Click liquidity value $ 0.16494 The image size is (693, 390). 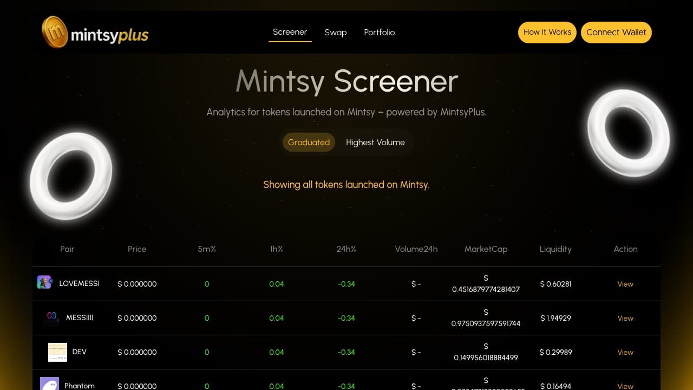coord(555,386)
